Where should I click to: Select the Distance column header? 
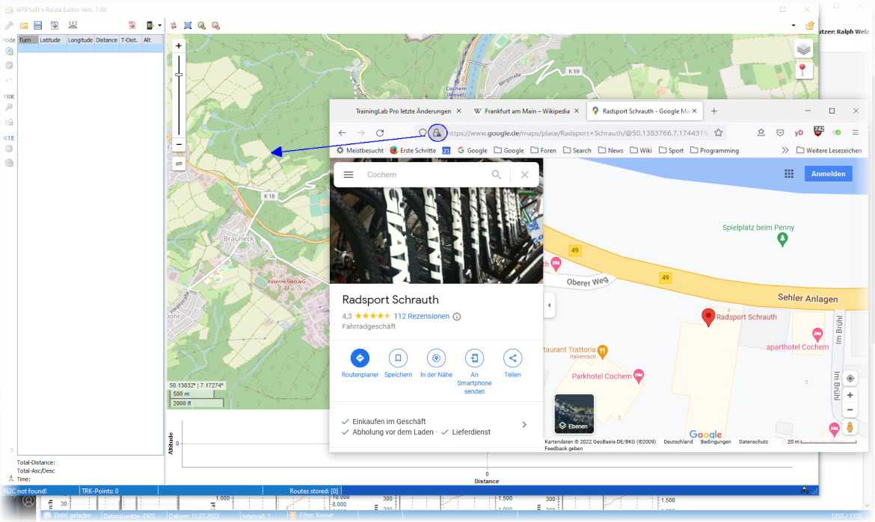[107, 40]
